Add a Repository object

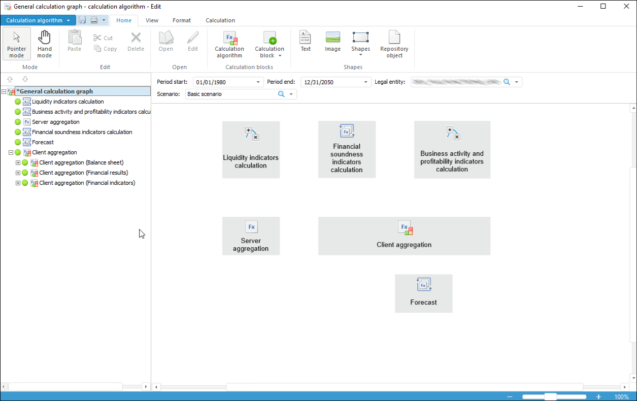[x=394, y=44]
